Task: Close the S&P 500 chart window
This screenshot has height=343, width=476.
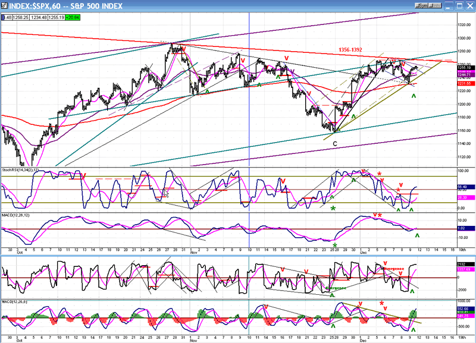Action: coord(470,5)
